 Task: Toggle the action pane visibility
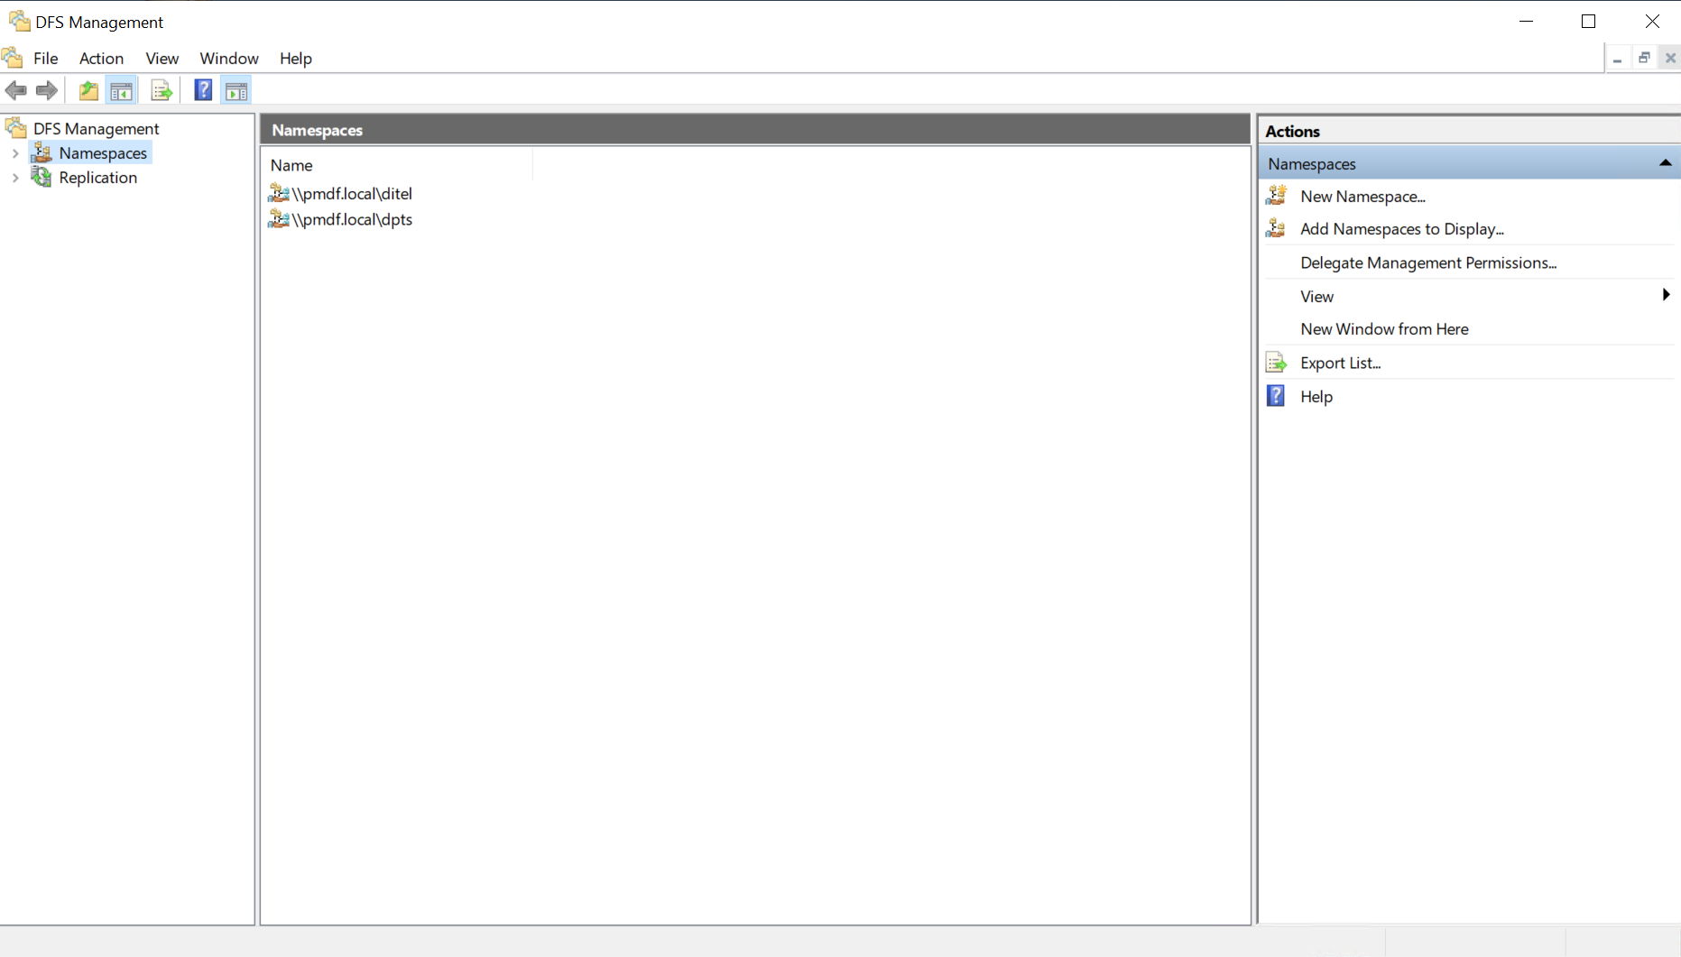tap(236, 90)
